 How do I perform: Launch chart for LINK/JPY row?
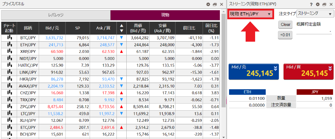pyautogui.click(x=9, y=72)
